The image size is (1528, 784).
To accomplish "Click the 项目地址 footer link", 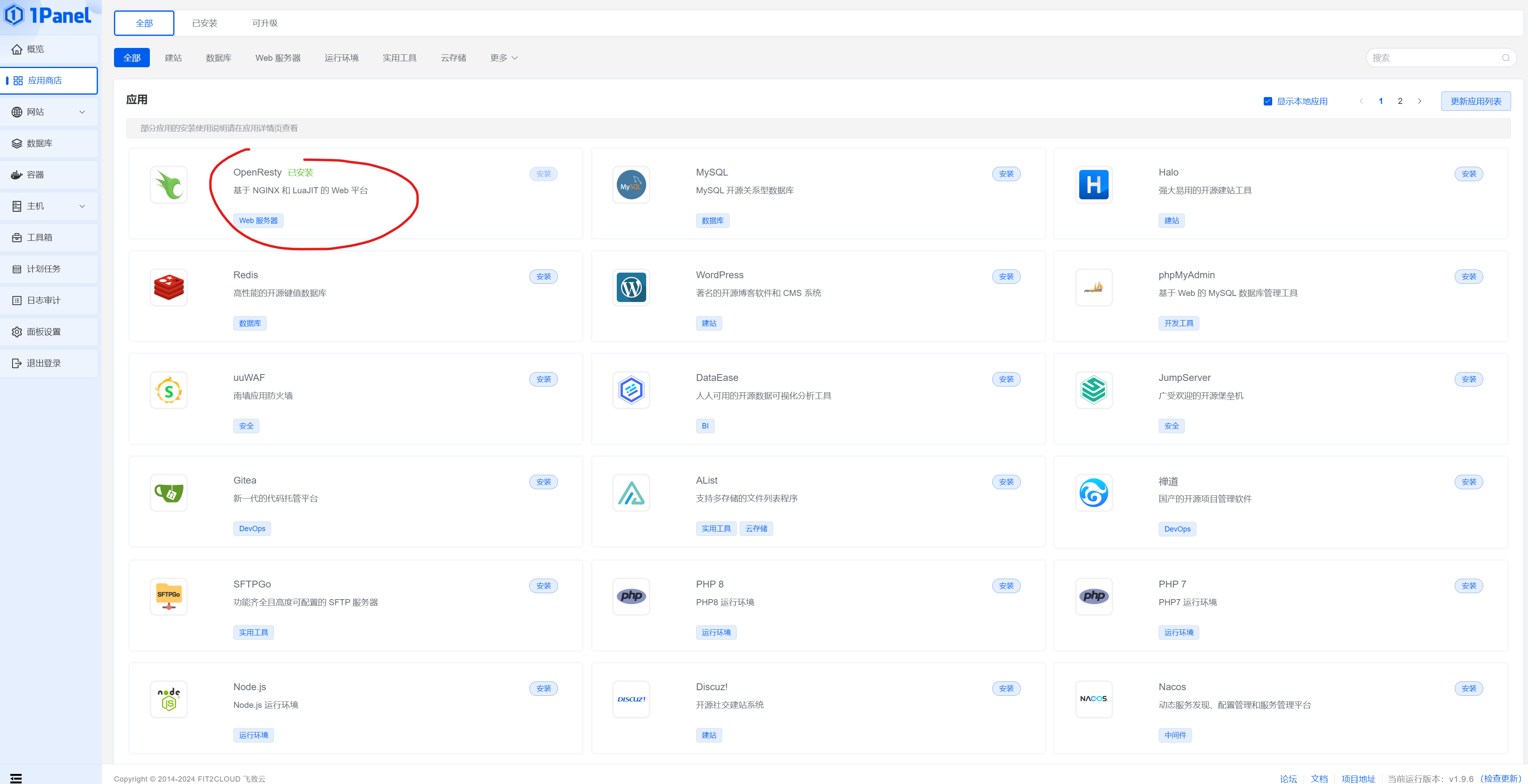I will click(x=1358, y=779).
